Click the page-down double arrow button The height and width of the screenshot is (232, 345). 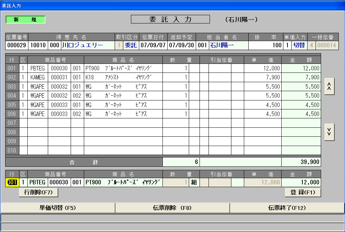point(329,132)
